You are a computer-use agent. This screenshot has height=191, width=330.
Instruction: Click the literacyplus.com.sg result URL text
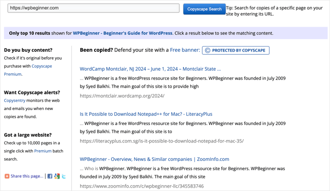click(x=162, y=141)
